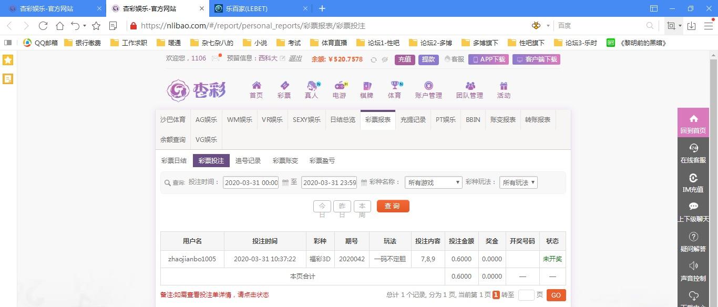The image size is (718, 307).
Task: Toggle balance visibility eye icon
Action: coord(385,59)
